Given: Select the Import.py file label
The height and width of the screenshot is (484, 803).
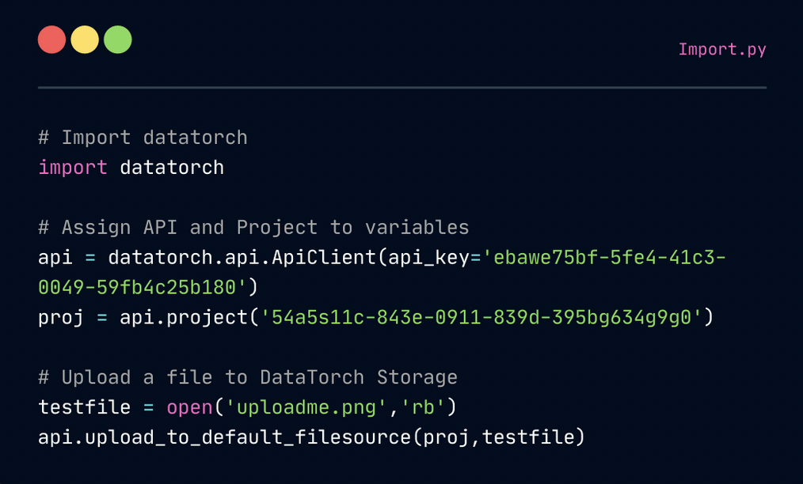Looking at the screenshot, I should tap(721, 50).
